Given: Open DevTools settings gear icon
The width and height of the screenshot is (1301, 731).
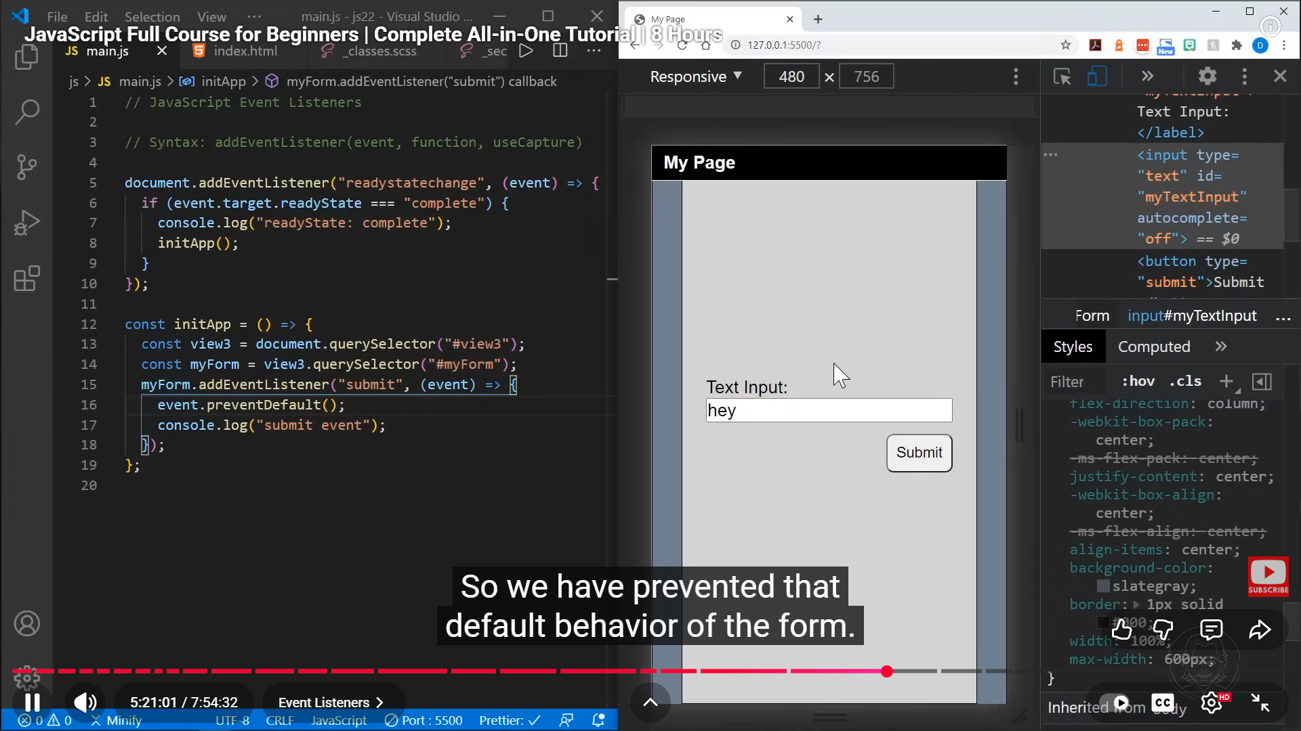Looking at the screenshot, I should (1207, 76).
